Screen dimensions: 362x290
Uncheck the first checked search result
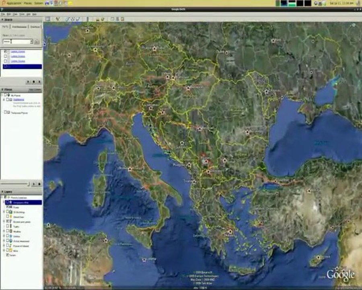click(x=5, y=51)
